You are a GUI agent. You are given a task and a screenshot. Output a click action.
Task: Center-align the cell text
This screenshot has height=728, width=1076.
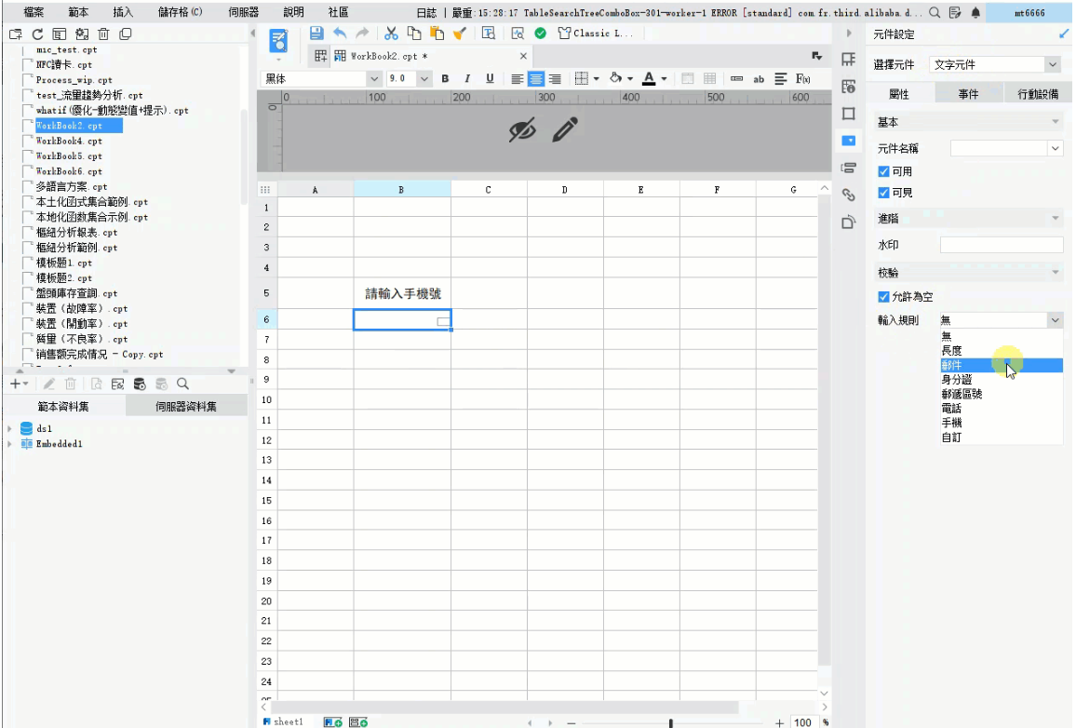click(x=536, y=79)
